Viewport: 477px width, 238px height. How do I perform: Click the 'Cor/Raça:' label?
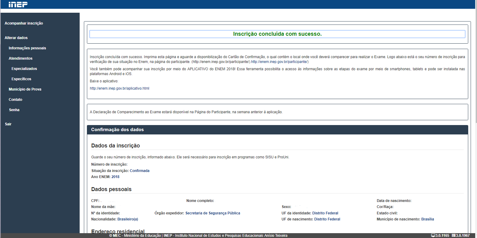[x=385, y=207]
